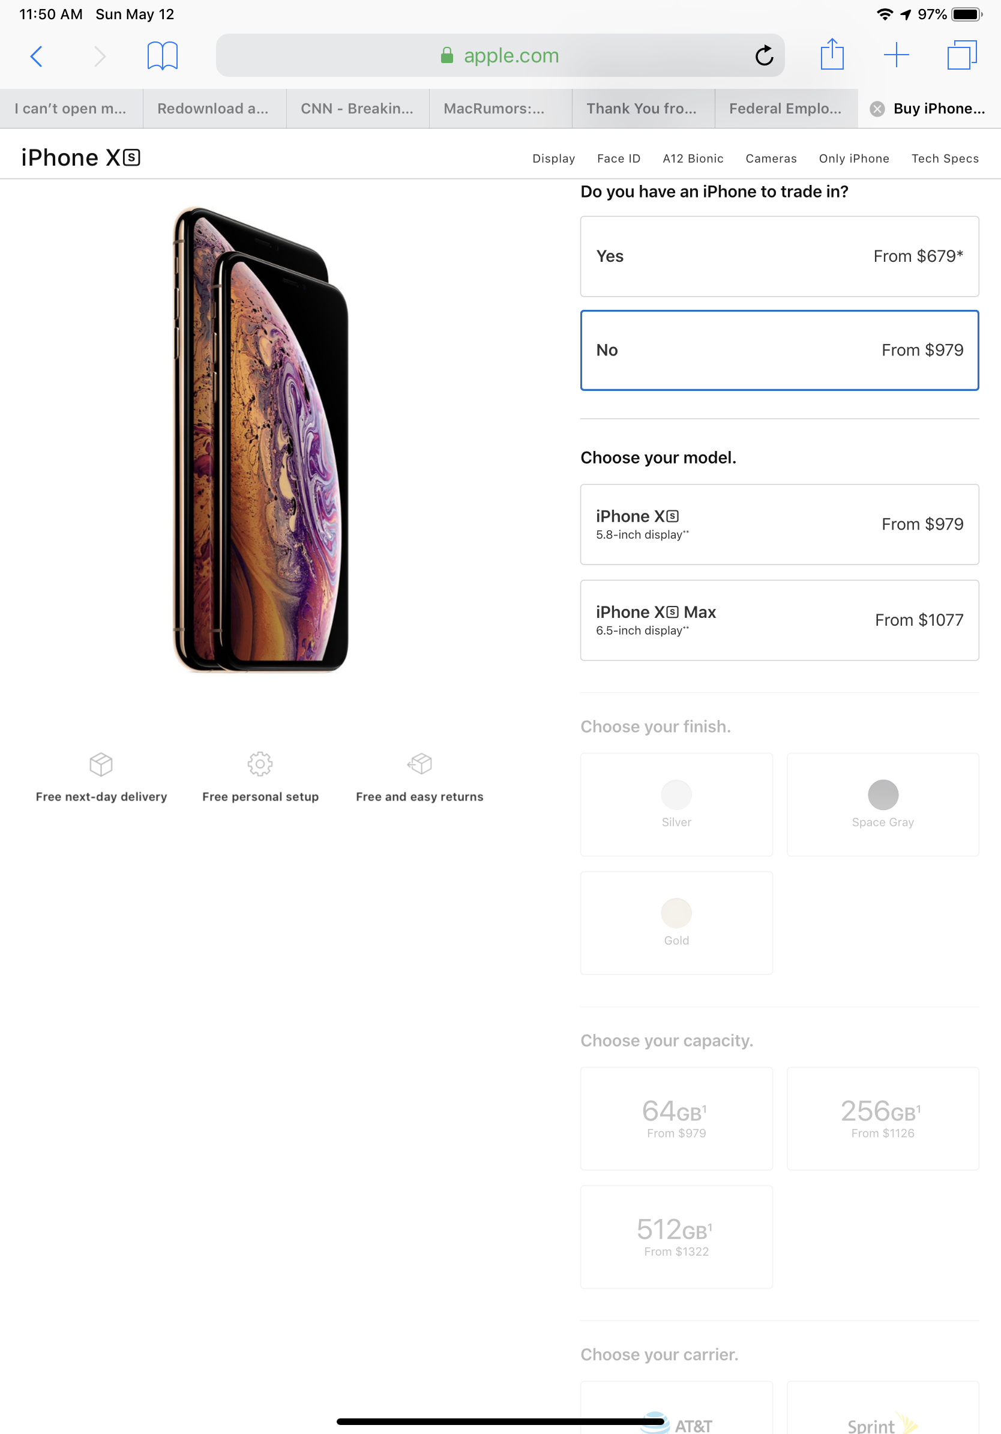Switch to the CNN Breaking tab
1001x1434 pixels.
pos(358,109)
